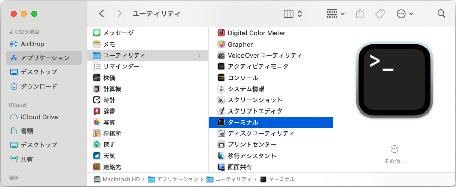Click the 写真 app icon
The height and width of the screenshot is (187, 456).
97,122
